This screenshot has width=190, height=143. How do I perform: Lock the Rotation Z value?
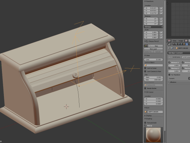click(161, 24)
